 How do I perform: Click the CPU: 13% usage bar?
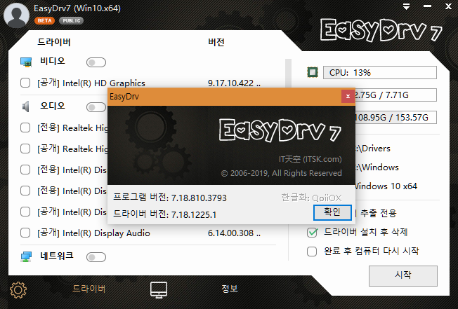tap(380, 72)
